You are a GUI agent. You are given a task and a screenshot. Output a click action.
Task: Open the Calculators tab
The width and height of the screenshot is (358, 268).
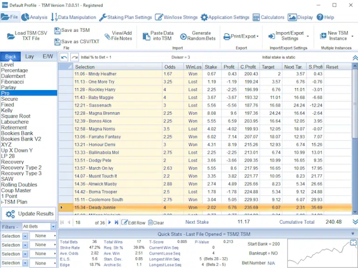[268, 17]
